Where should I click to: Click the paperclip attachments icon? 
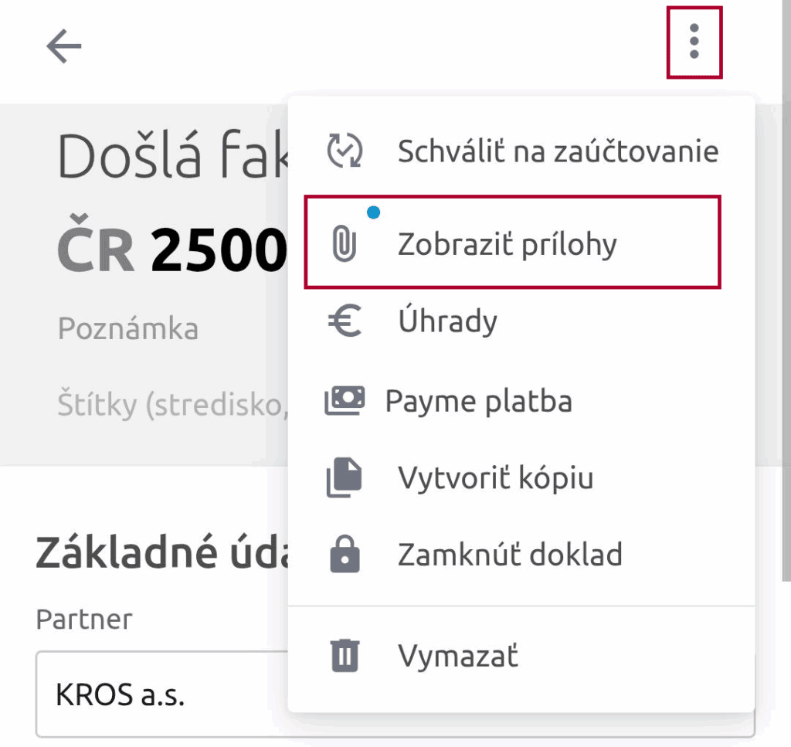click(x=344, y=245)
